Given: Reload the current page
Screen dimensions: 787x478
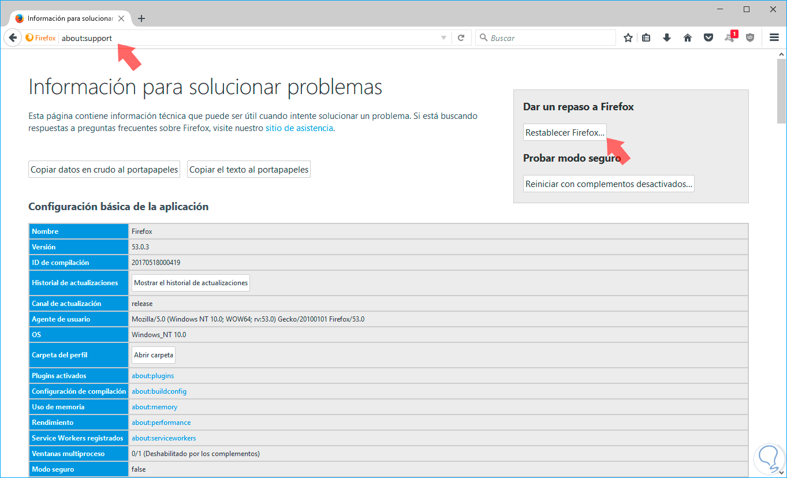Looking at the screenshot, I should [x=461, y=38].
